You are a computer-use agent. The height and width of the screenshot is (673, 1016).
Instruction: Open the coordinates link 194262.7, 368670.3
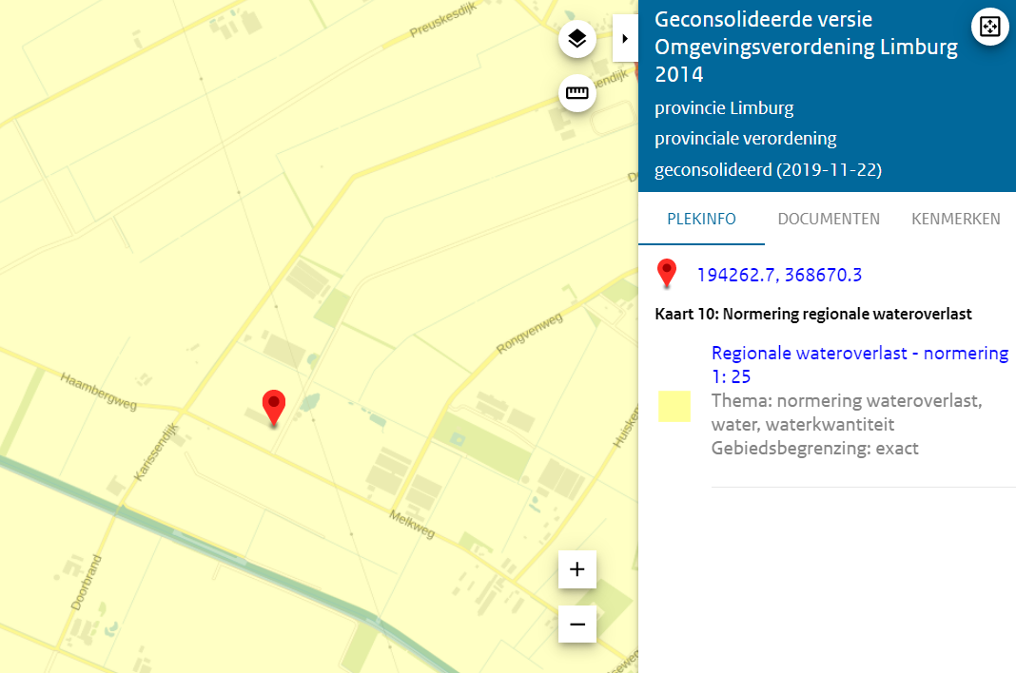779,275
